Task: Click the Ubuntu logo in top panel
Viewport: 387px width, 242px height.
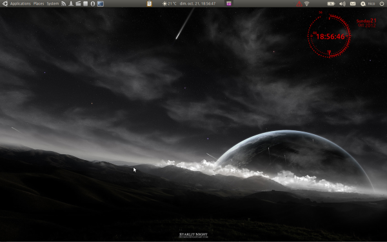Action: pos(5,3)
